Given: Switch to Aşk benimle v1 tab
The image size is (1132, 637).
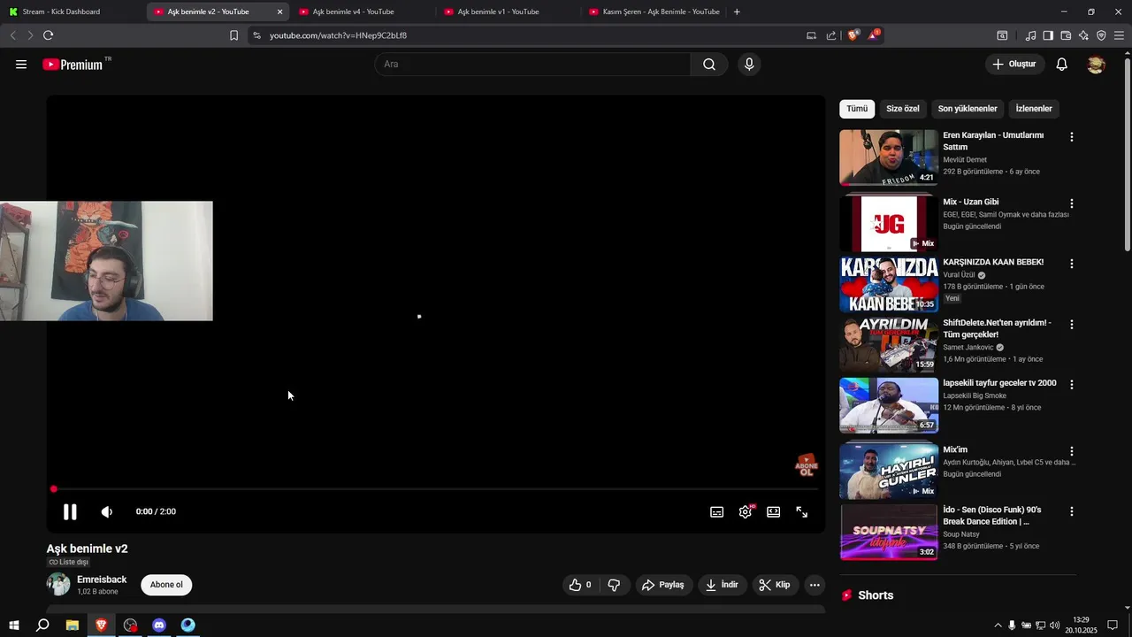Looking at the screenshot, I should 507,12.
